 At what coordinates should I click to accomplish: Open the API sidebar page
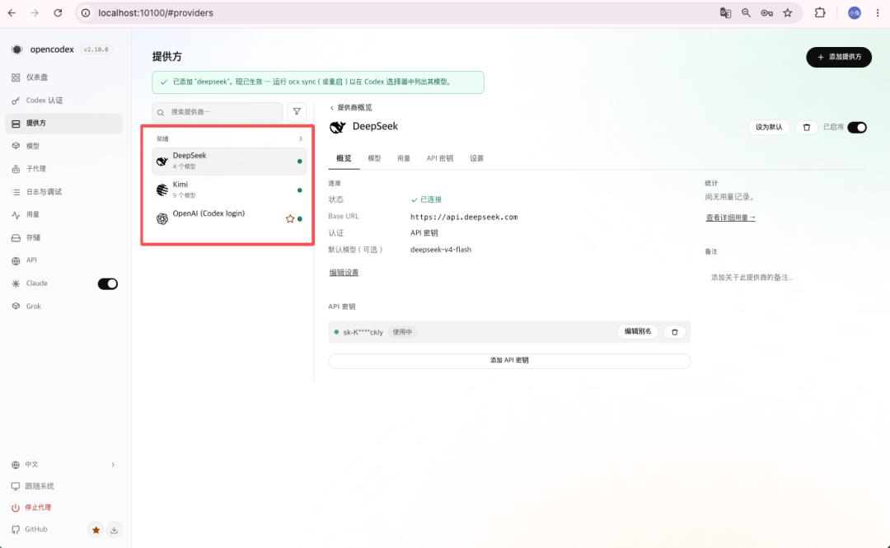click(x=63, y=260)
